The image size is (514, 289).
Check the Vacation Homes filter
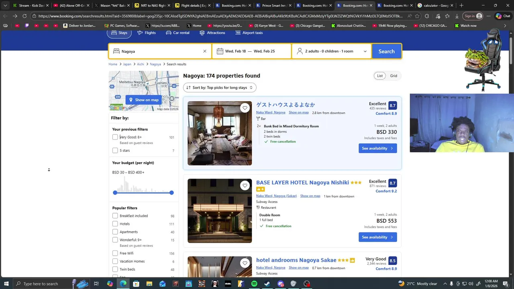point(115,261)
